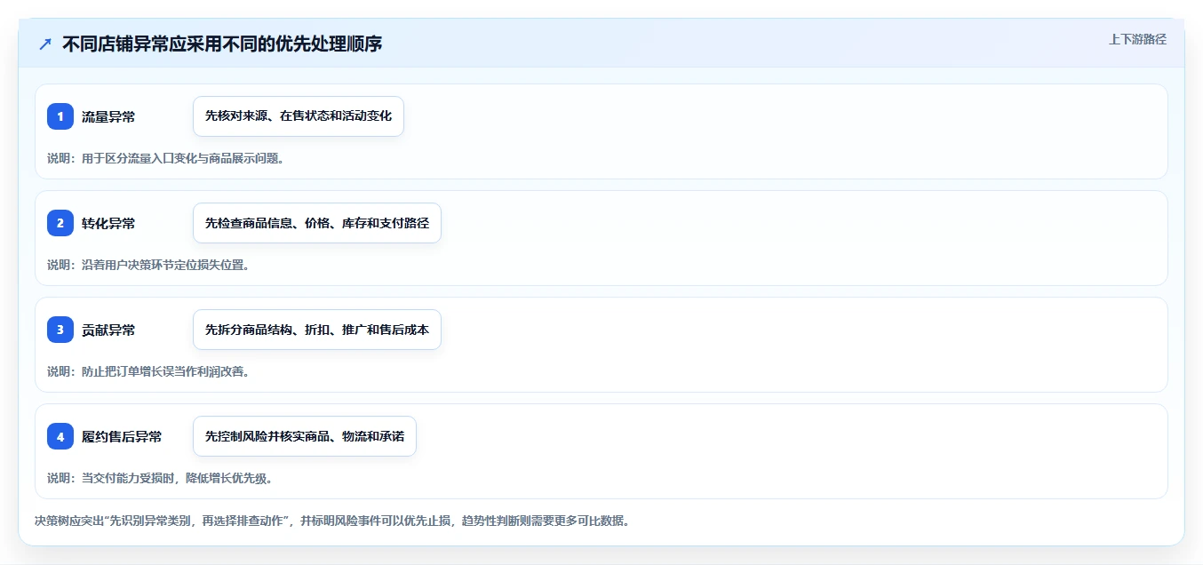Select the 先拆分商品结构、折扣、推广和售后成本 box

pos(317,330)
